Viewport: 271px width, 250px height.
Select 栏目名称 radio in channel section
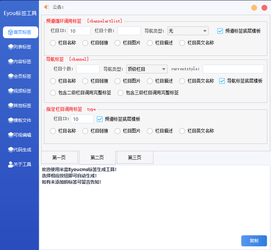[53, 81]
